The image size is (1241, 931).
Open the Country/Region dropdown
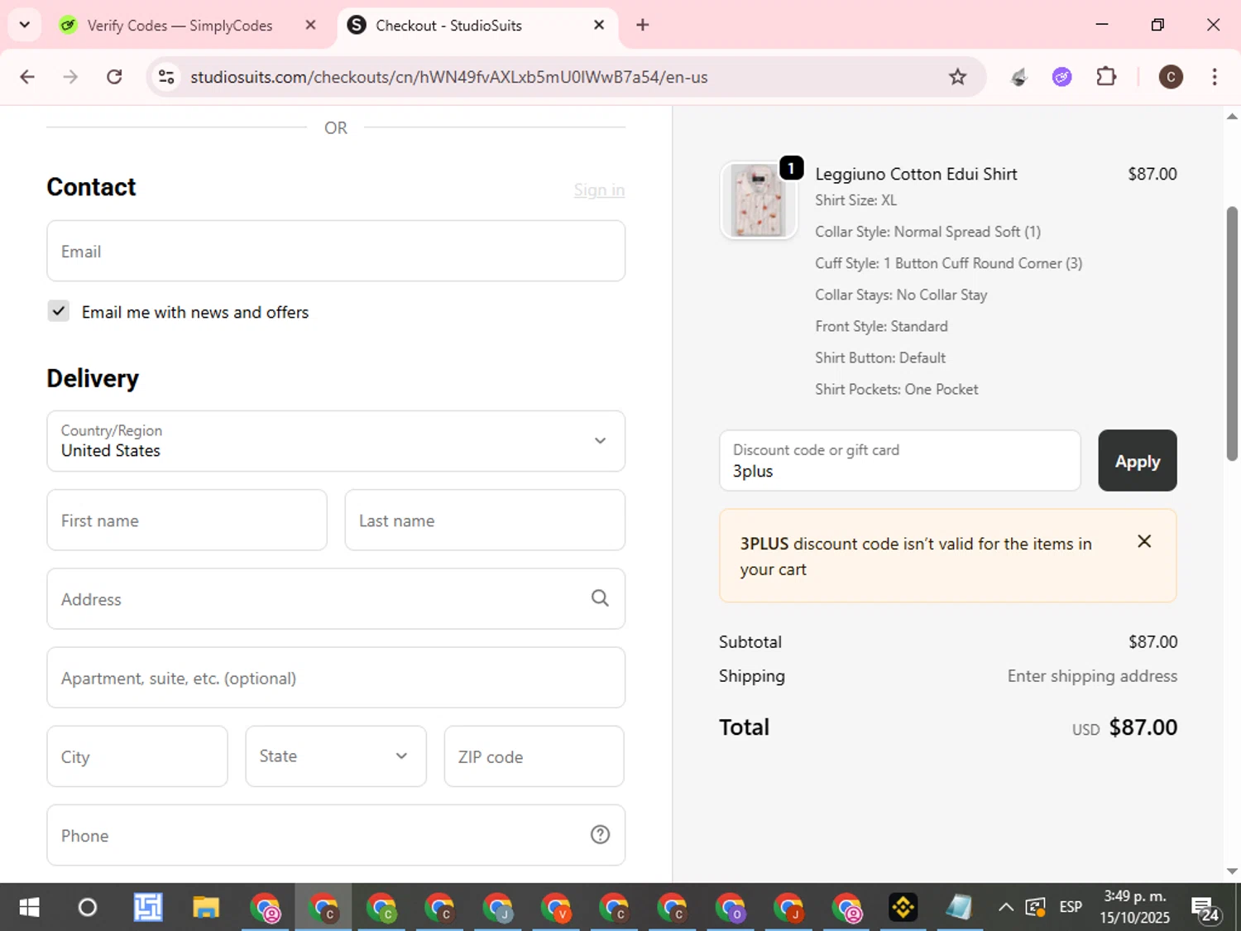pos(336,441)
